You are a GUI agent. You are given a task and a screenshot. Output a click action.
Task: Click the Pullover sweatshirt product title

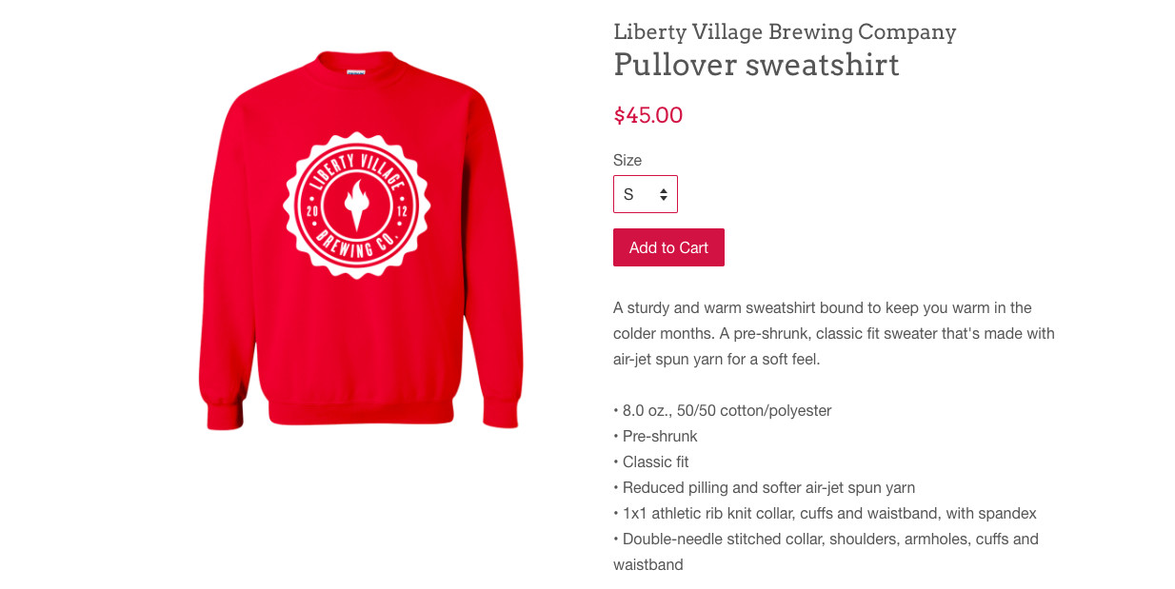point(756,65)
